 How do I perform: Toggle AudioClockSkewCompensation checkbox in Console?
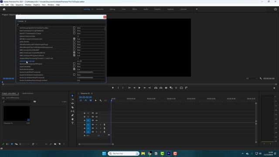(x=74, y=75)
